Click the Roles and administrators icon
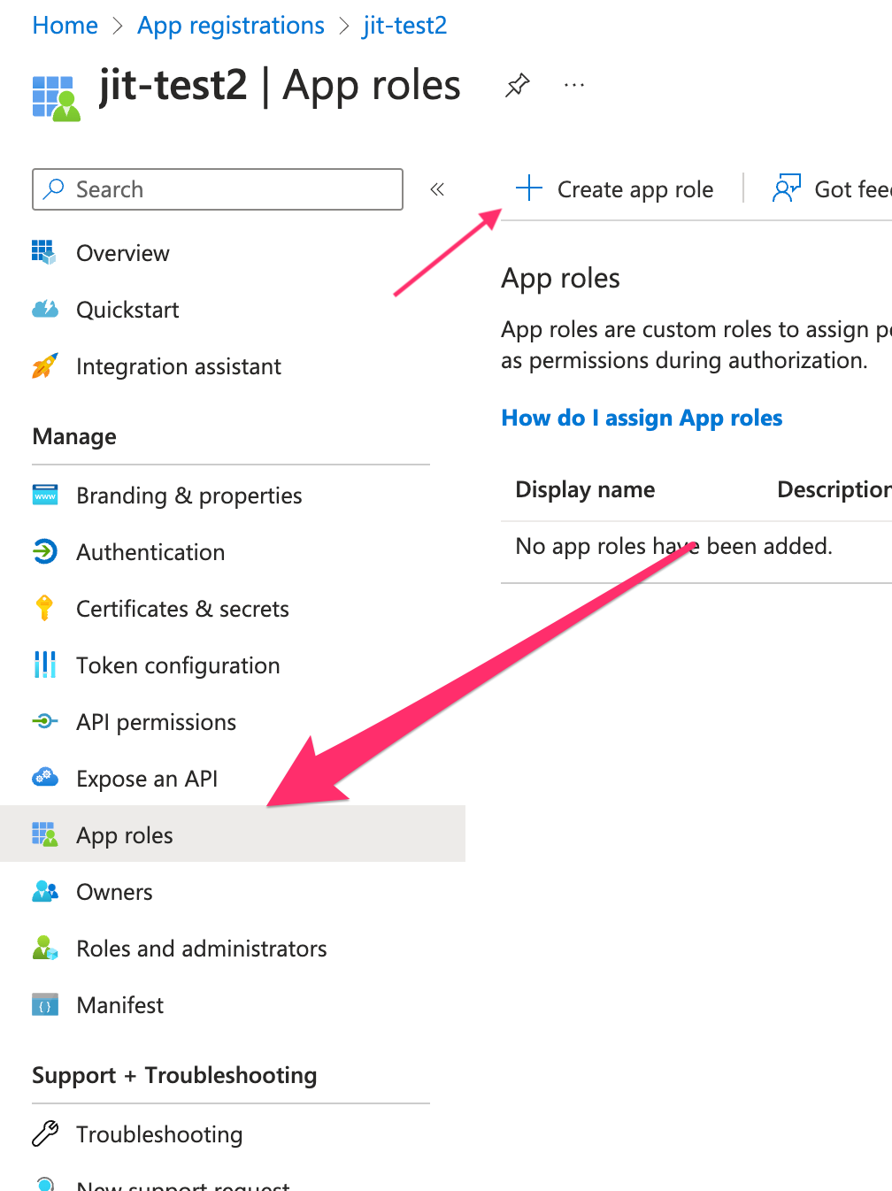This screenshot has height=1191, width=892. pyautogui.click(x=44, y=949)
